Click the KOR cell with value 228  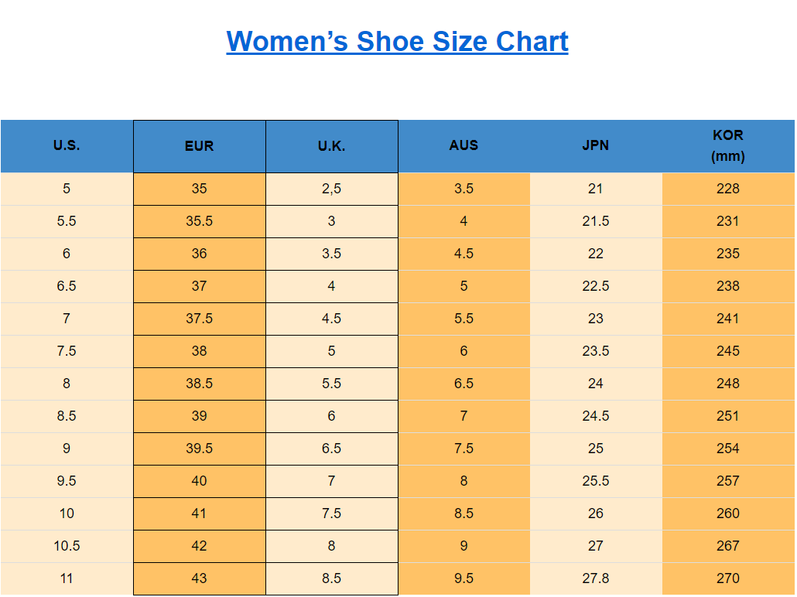727,189
